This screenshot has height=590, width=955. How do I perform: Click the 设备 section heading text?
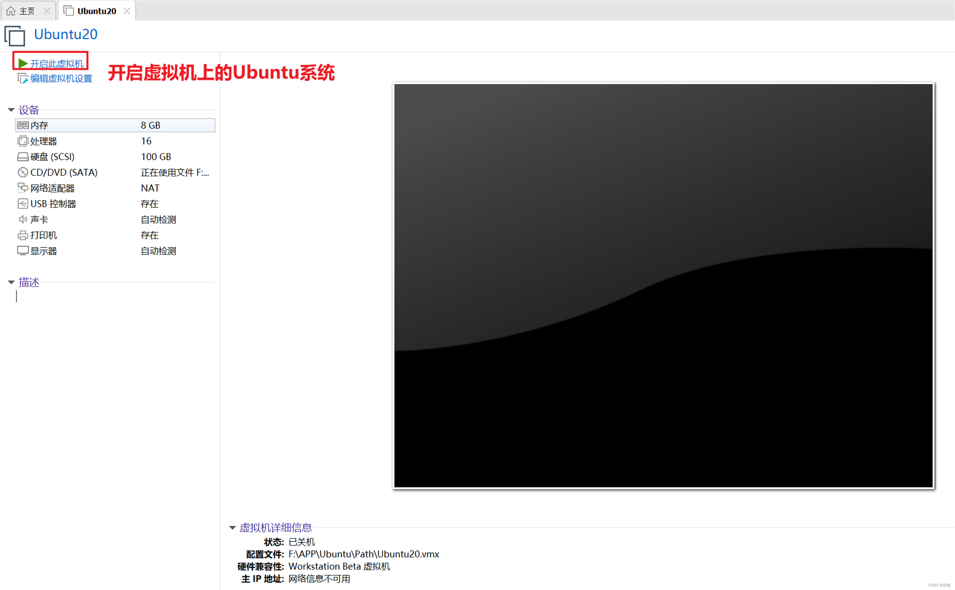pos(29,110)
